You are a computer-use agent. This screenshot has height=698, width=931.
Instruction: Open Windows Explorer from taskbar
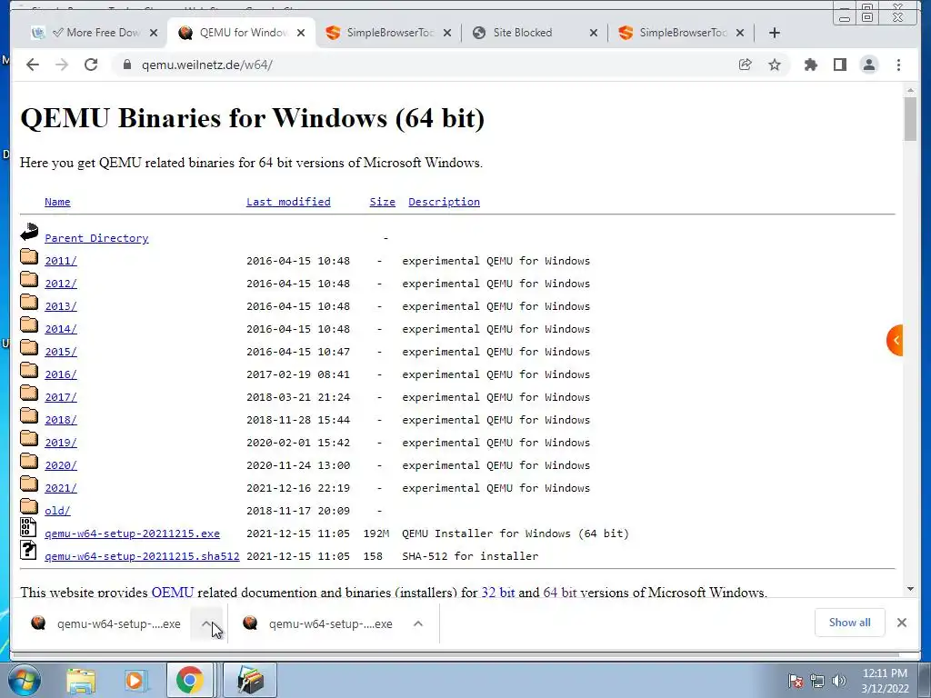(81, 681)
